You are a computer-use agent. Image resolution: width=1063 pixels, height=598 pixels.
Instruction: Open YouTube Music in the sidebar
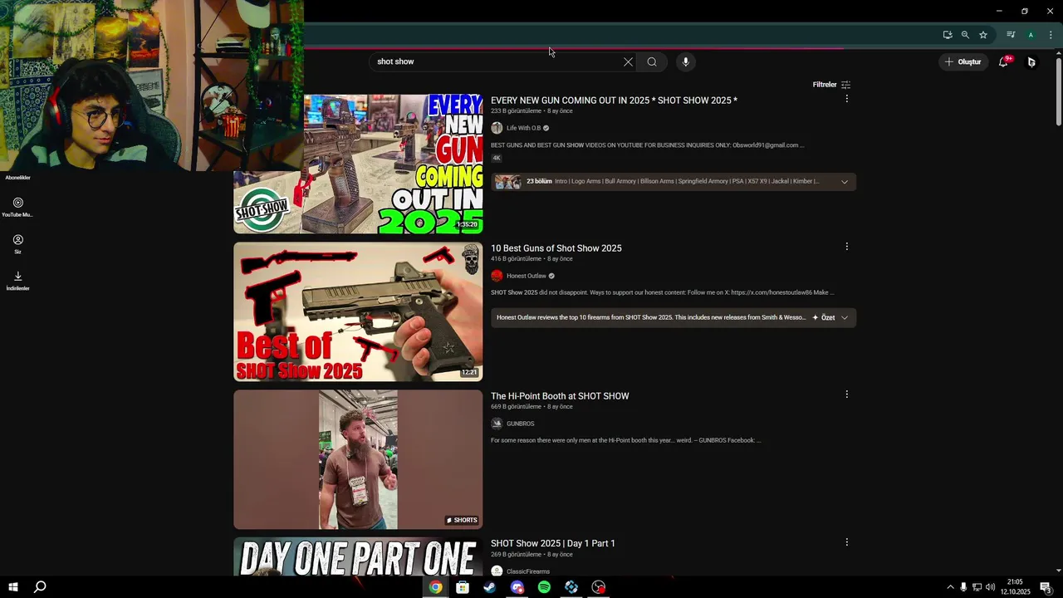click(x=17, y=207)
